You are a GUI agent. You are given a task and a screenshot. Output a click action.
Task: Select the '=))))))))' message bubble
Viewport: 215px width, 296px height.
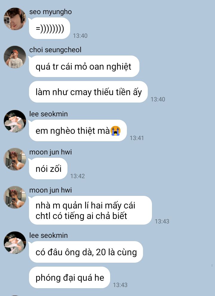point(50,28)
